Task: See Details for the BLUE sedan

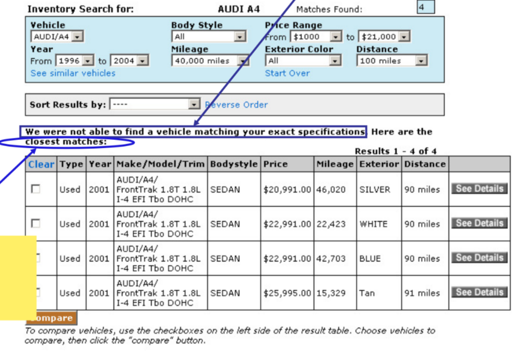Action: [x=480, y=257]
